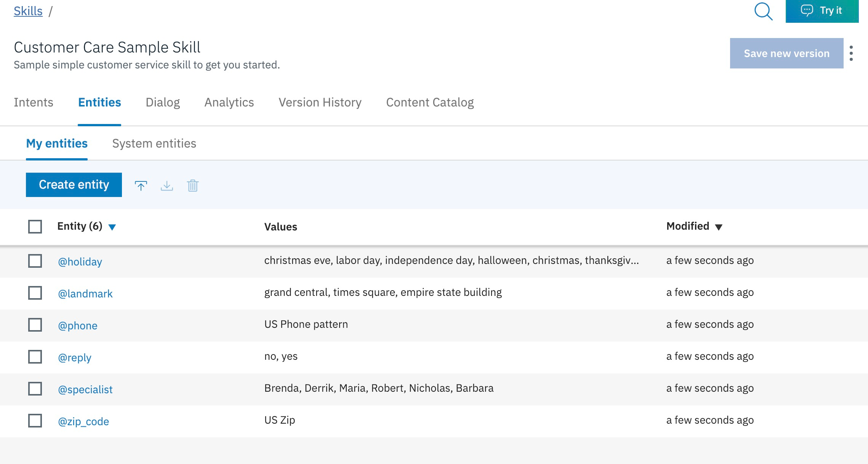
Task: Open the @landmark entity
Action: tap(85, 294)
